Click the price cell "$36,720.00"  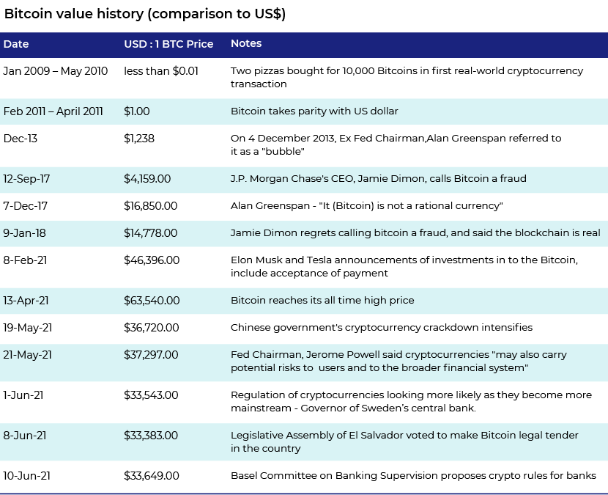(x=151, y=328)
